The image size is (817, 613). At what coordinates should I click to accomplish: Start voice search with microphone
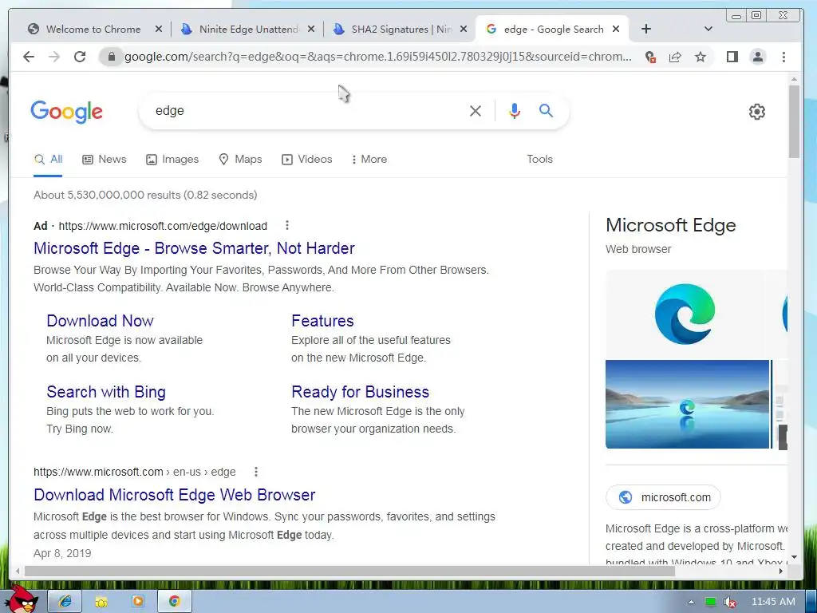tap(515, 110)
